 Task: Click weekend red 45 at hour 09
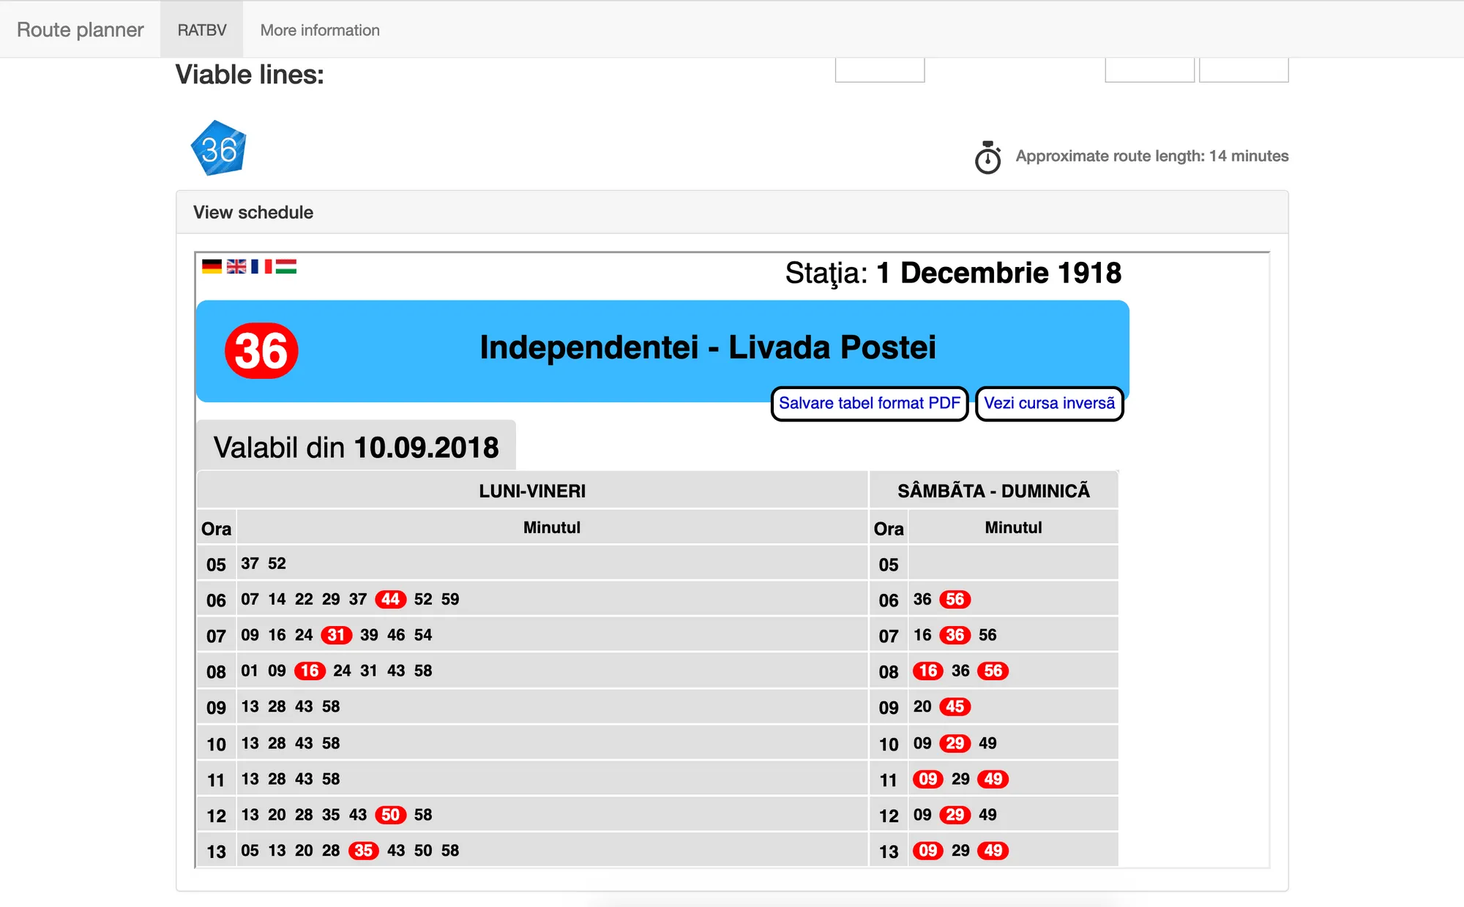click(955, 707)
